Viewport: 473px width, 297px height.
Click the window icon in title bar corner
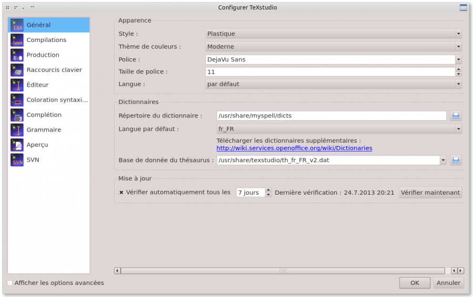click(x=464, y=7)
